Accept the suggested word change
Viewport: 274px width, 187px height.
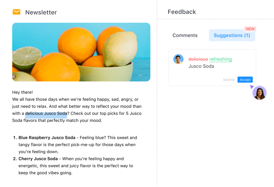point(245,80)
